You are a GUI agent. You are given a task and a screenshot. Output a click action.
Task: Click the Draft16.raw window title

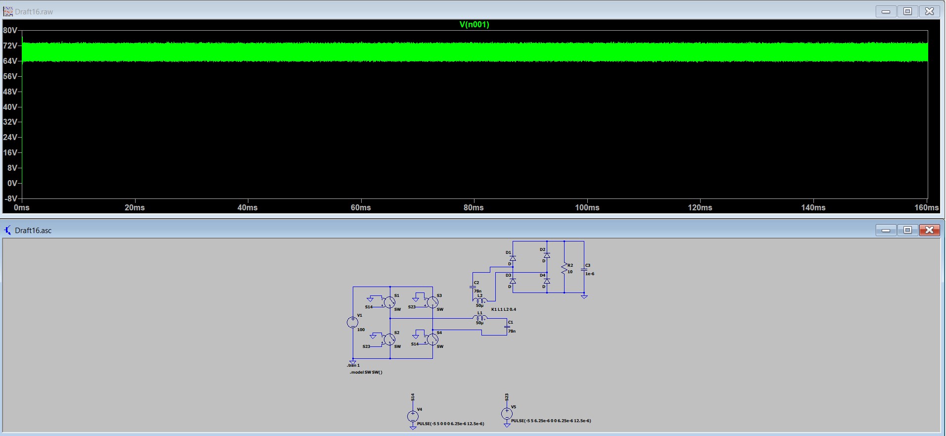click(34, 11)
